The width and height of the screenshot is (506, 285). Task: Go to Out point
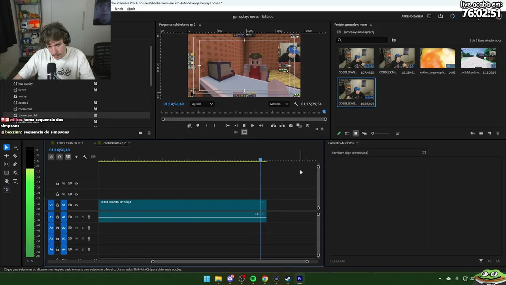(x=261, y=125)
